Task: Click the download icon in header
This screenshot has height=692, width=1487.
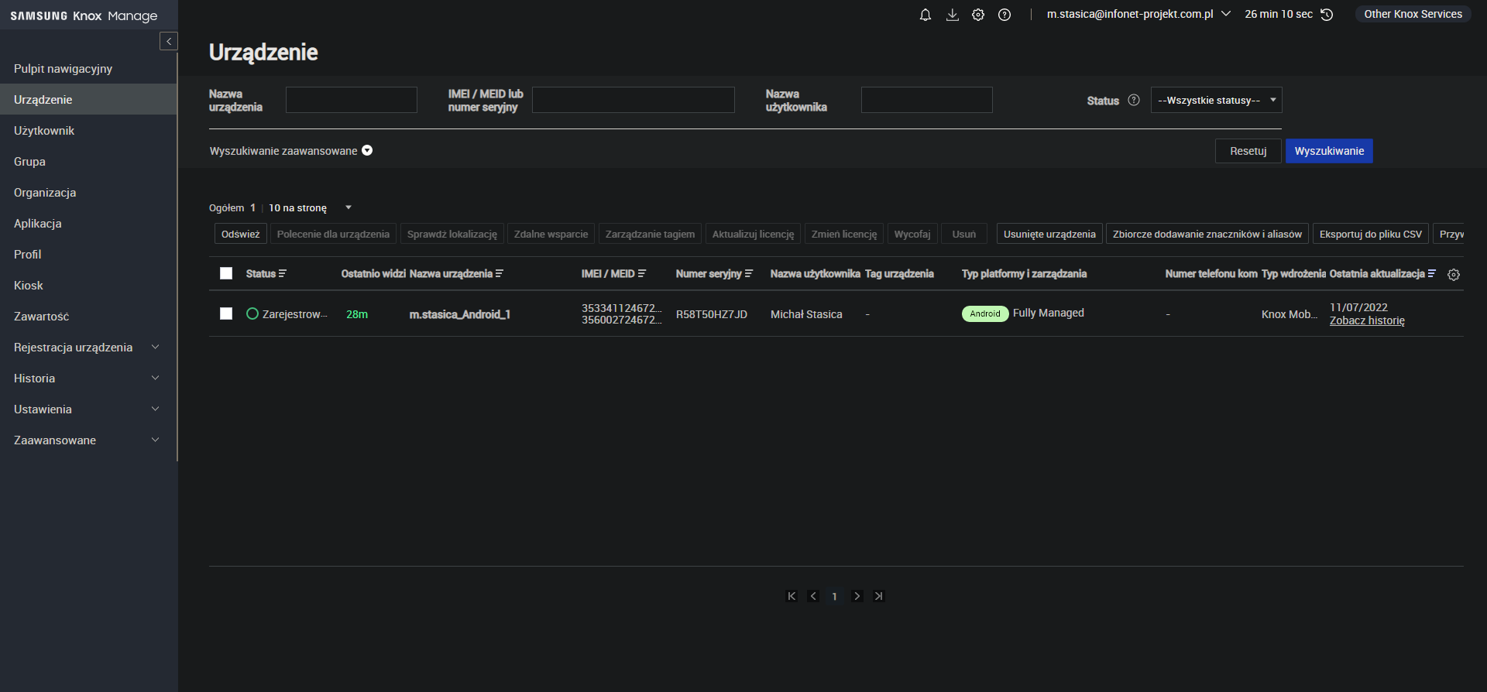Action: pos(952,15)
